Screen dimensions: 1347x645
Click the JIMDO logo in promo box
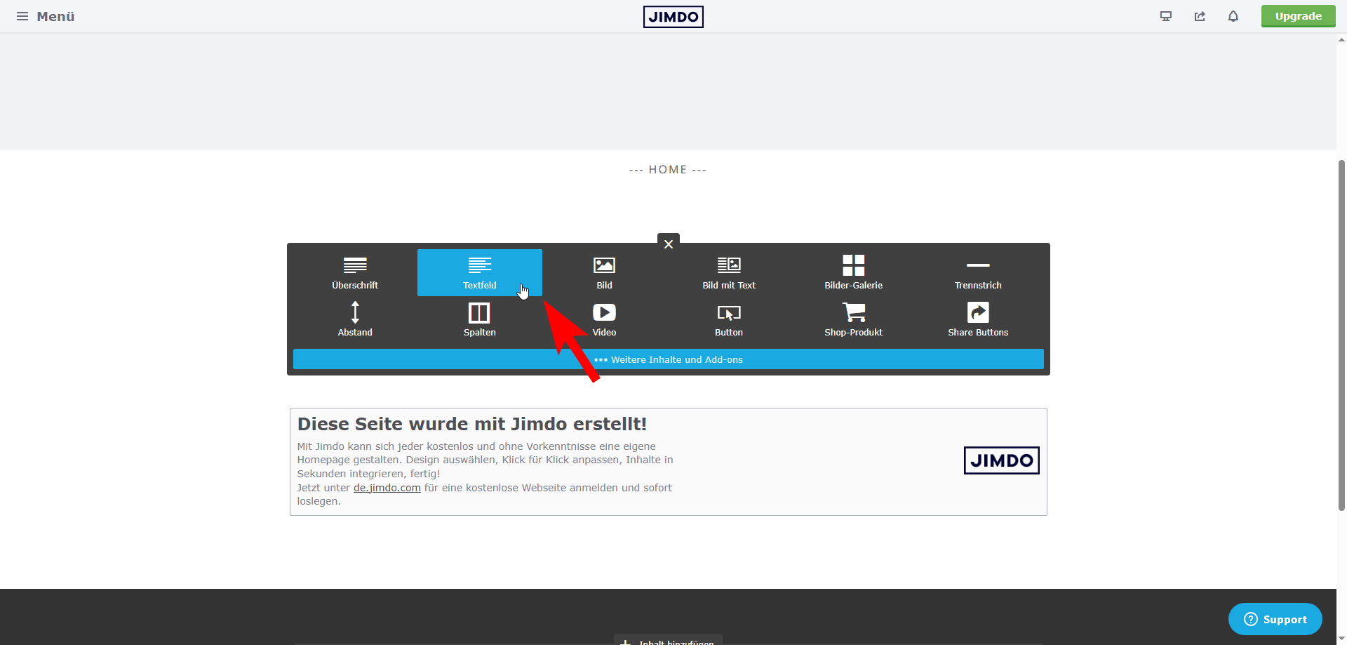point(1001,460)
